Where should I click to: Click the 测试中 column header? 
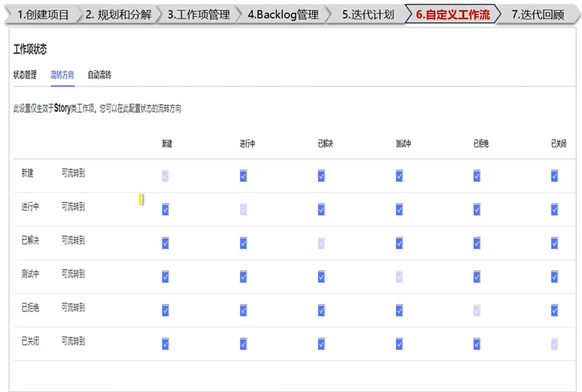click(x=404, y=143)
